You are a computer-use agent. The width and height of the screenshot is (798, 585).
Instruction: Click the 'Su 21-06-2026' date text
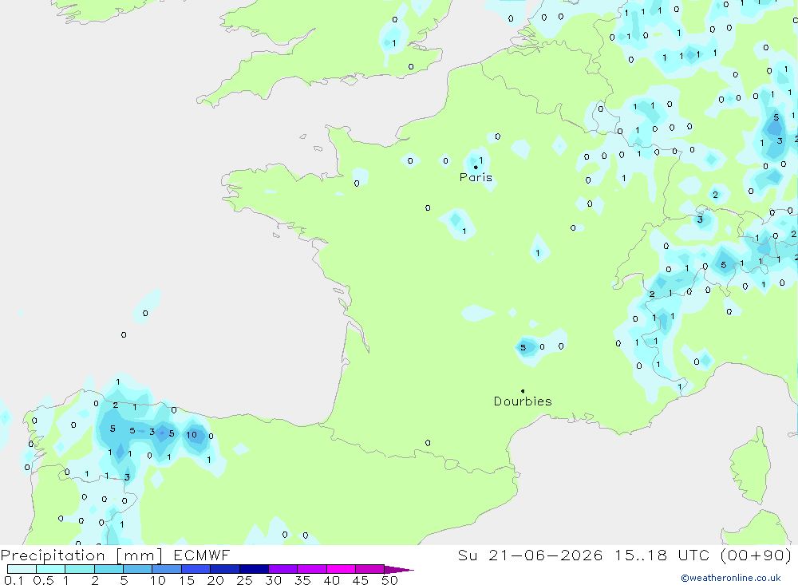click(x=530, y=555)
